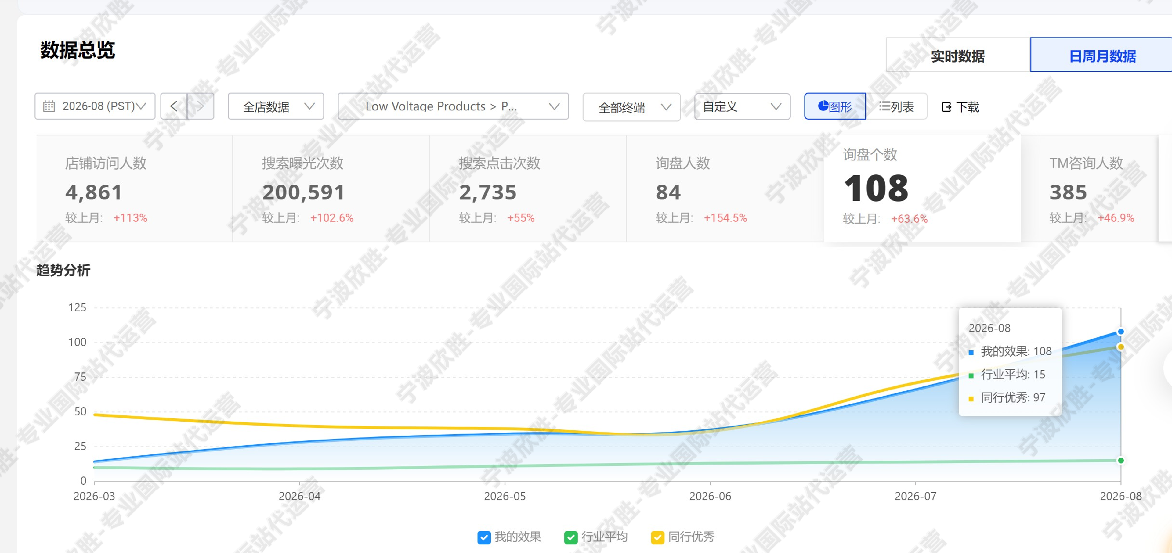Select the 日周月数据 tab
This screenshot has height=553, width=1172.
1102,55
